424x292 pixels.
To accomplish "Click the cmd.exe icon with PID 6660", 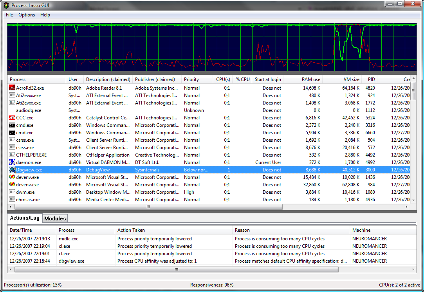I will 12,132.
